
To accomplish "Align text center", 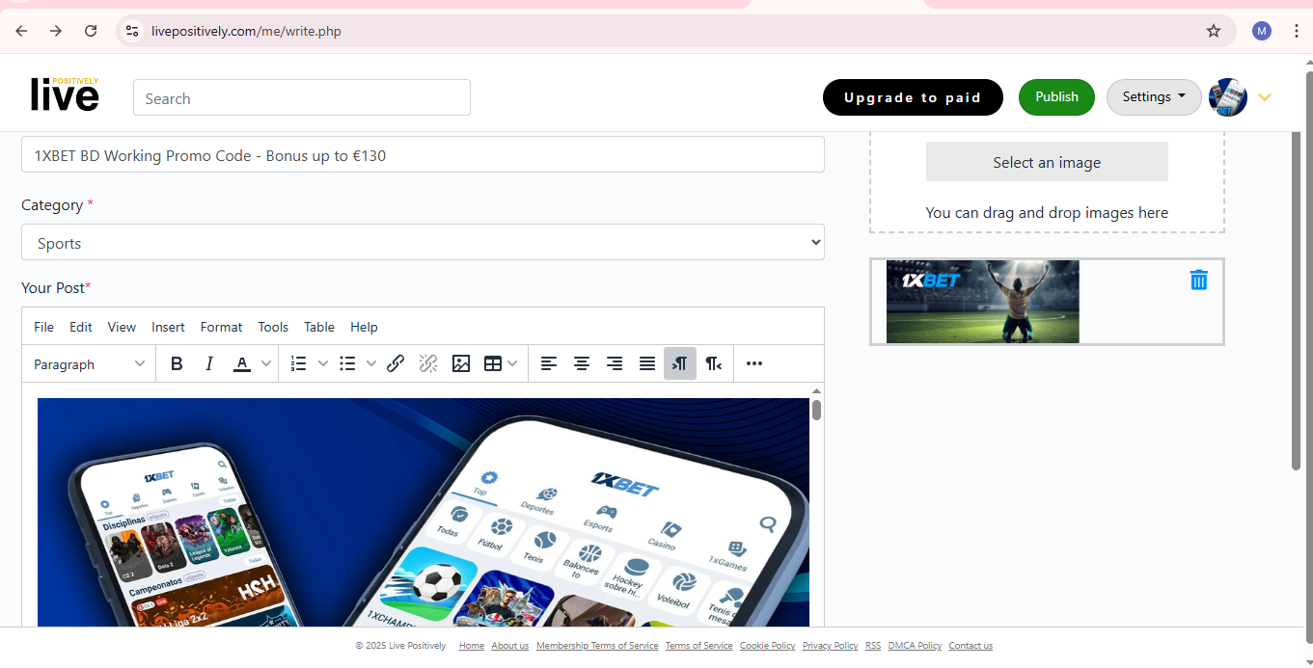I will pos(582,363).
